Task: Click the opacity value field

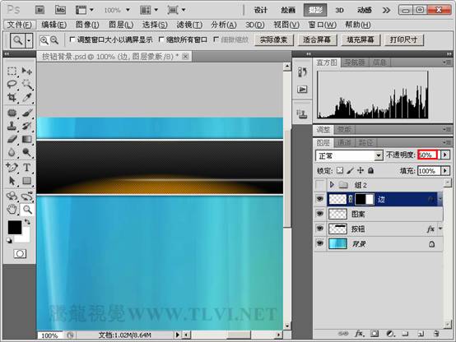Action: click(427, 155)
